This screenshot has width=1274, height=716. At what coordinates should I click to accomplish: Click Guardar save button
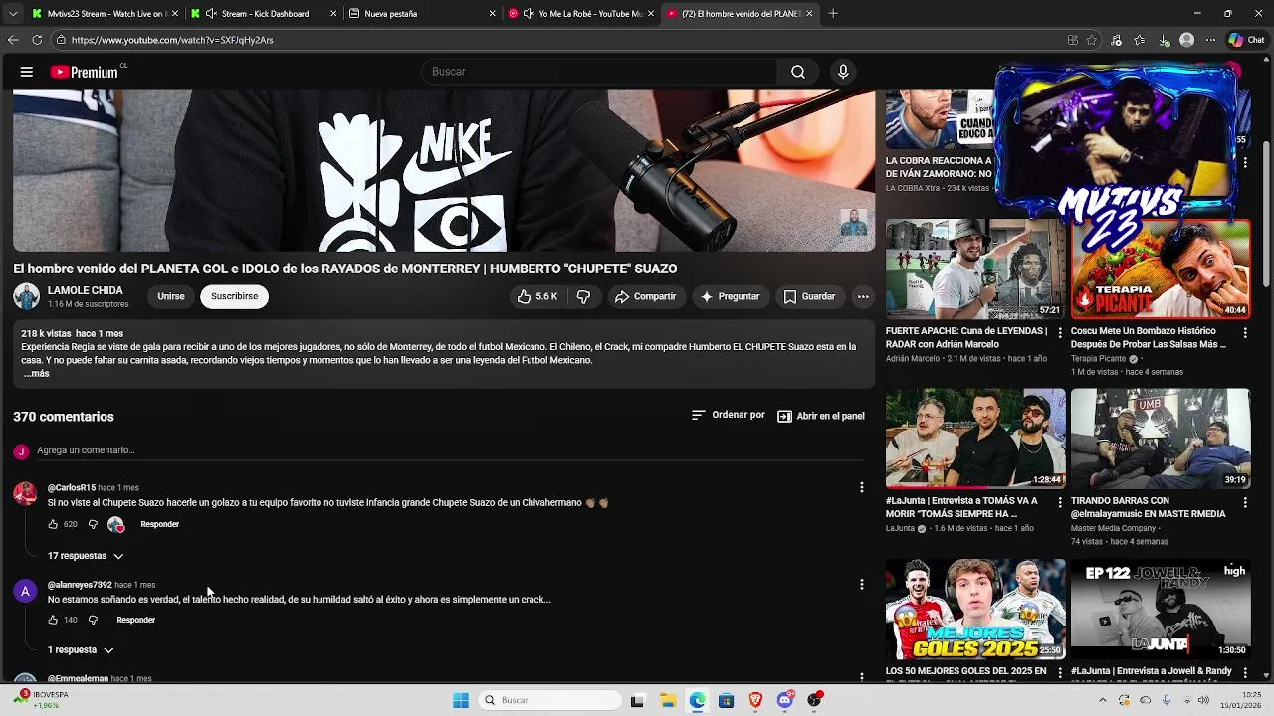(809, 296)
